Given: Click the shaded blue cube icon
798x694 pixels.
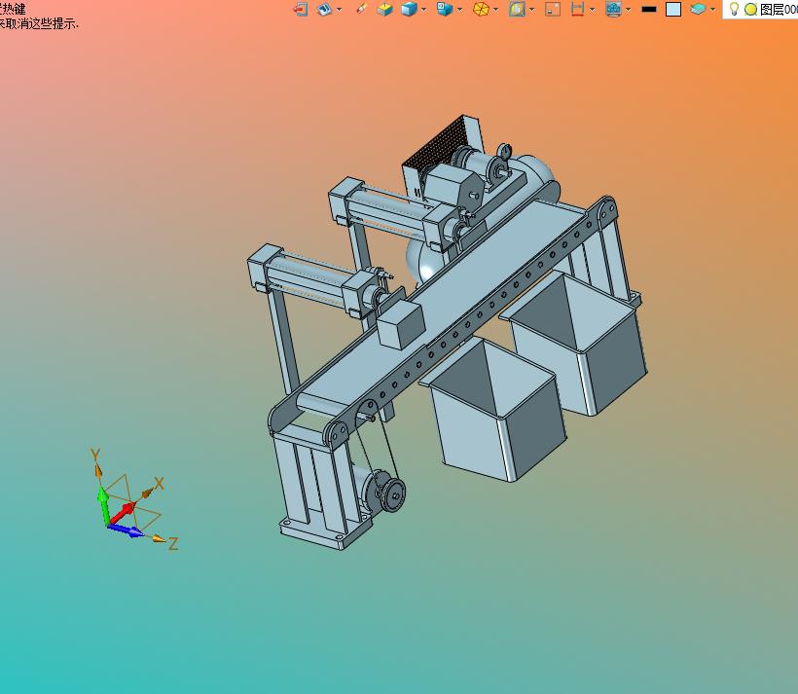Looking at the screenshot, I should [x=409, y=9].
